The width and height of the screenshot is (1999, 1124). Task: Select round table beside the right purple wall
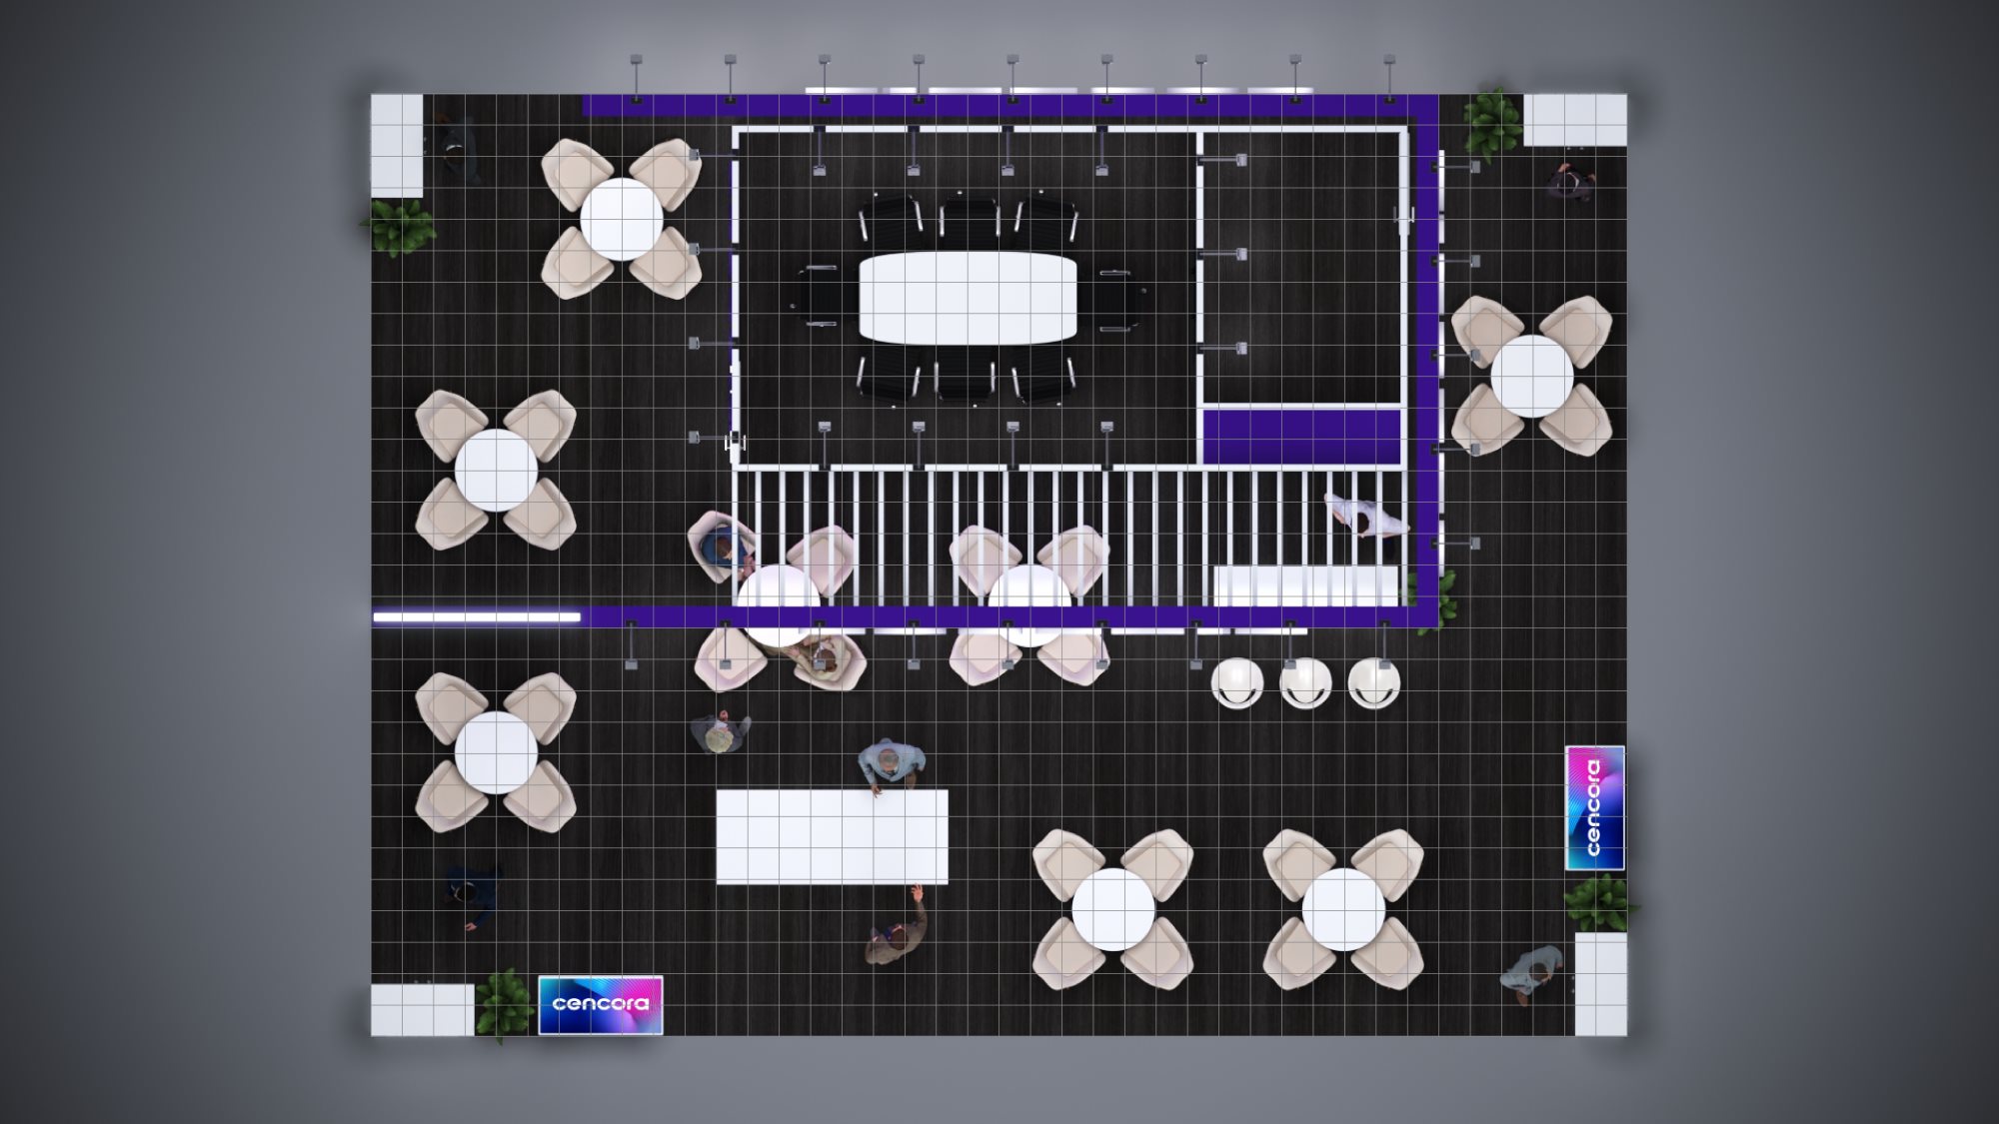point(1531,376)
